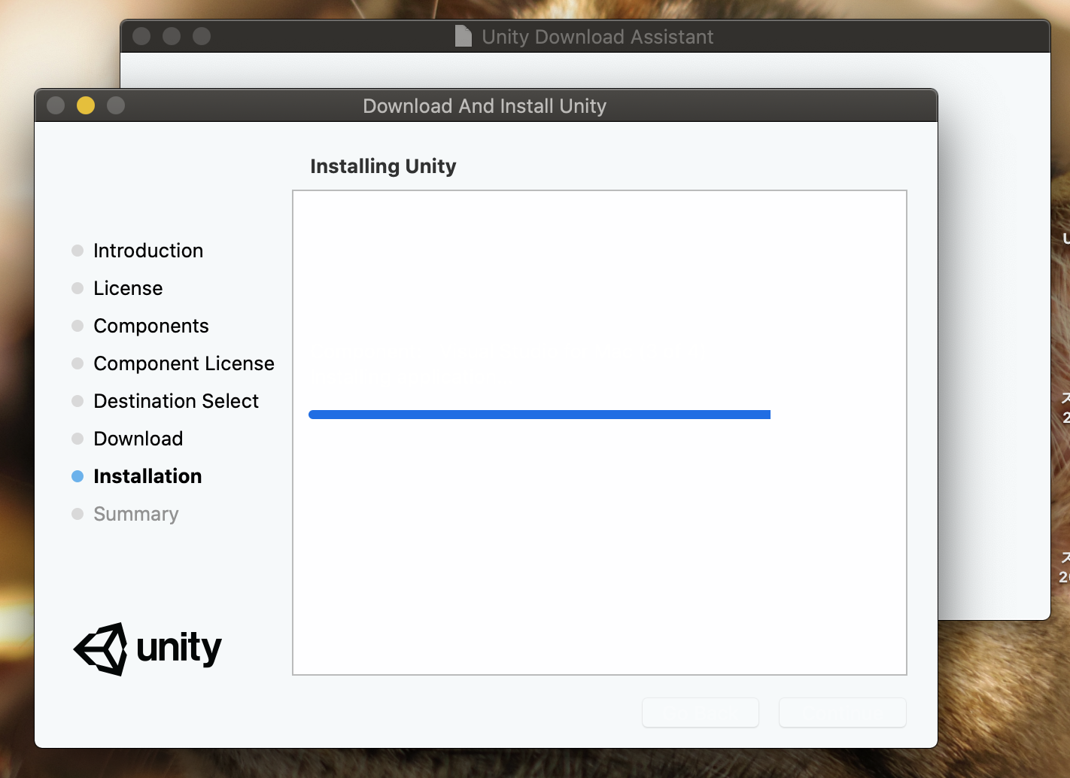Viewport: 1070px width, 778px height.
Task: Click the License step label
Action: click(128, 288)
